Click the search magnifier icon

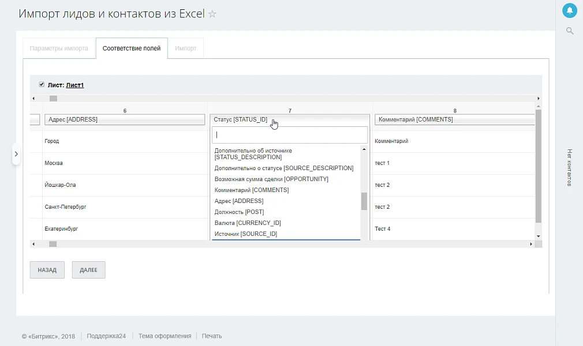tap(570, 31)
